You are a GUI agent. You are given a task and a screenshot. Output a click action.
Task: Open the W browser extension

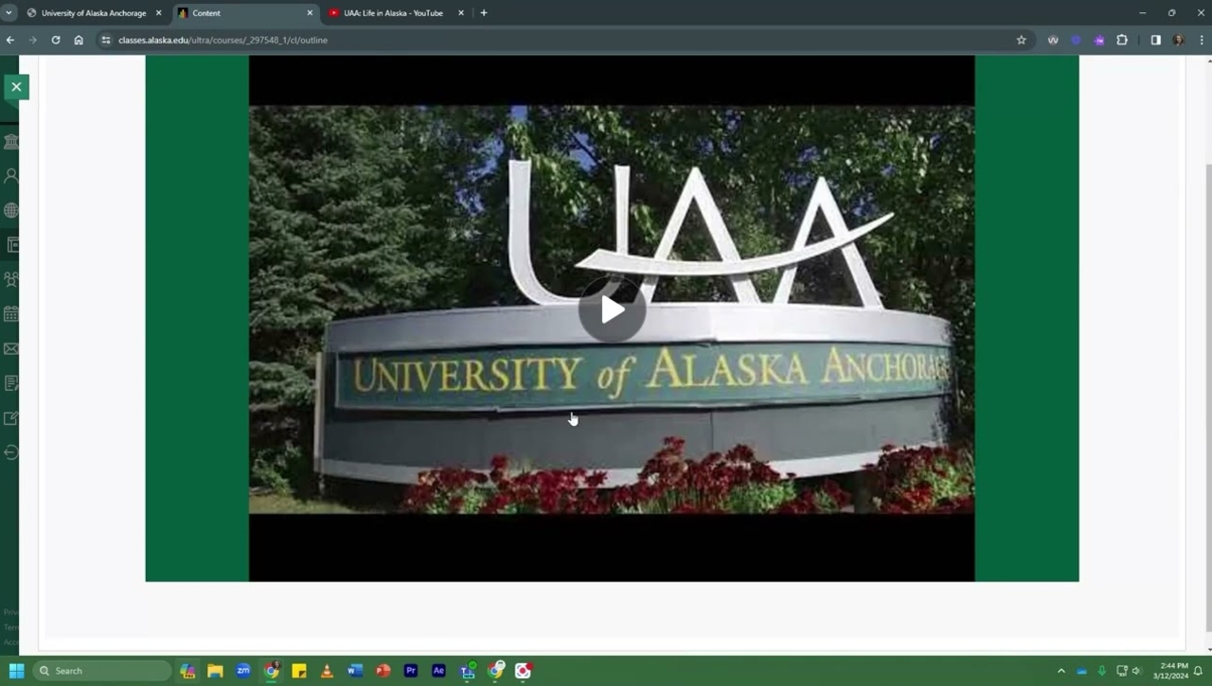pyautogui.click(x=1053, y=40)
